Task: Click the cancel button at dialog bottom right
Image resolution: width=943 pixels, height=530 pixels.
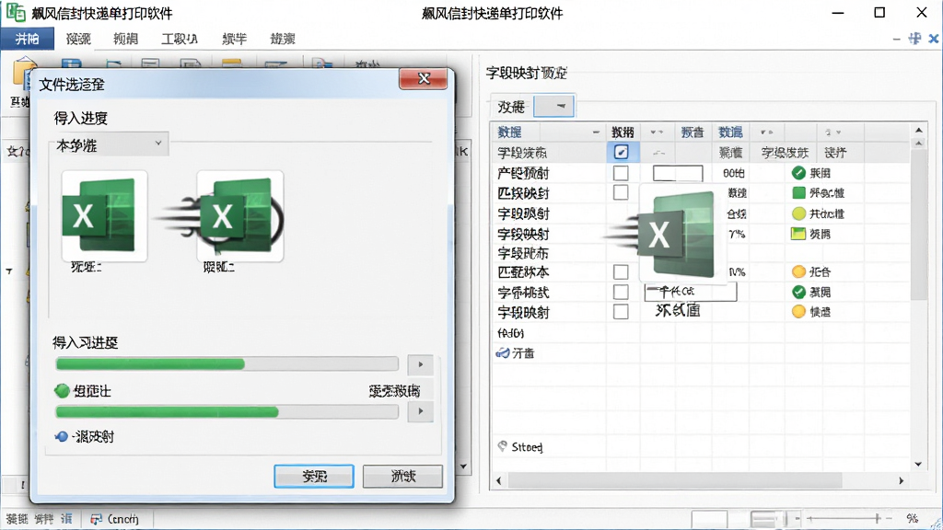Action: coord(403,477)
